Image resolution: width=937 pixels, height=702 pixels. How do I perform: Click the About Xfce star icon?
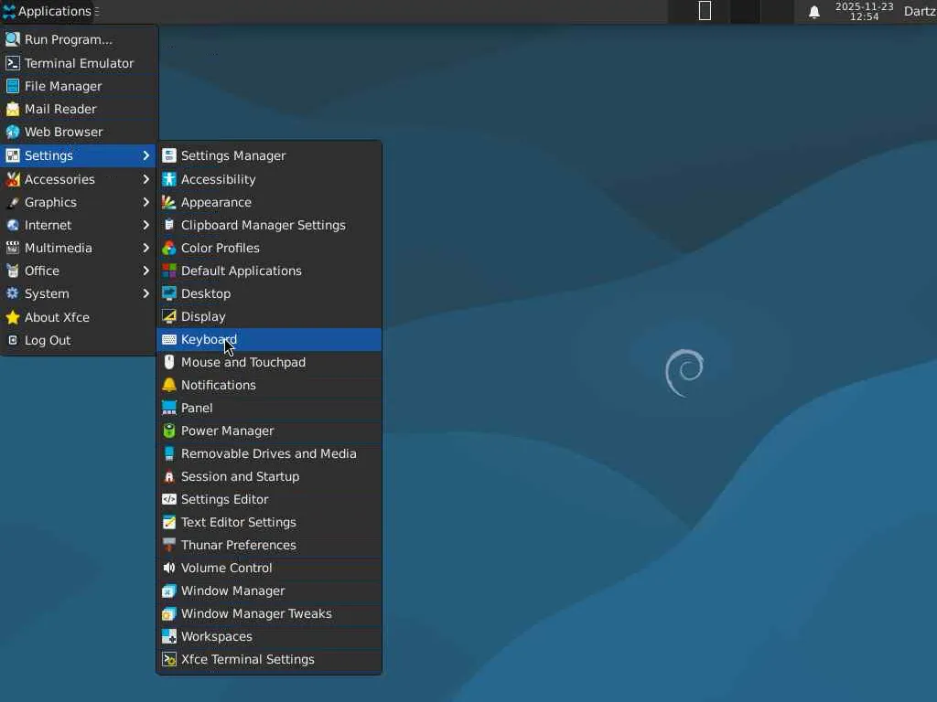[x=13, y=317]
